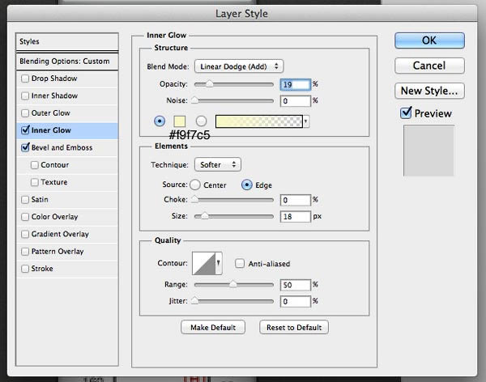Enable Anti-aliased contour option
This screenshot has height=382, width=486.
point(239,264)
